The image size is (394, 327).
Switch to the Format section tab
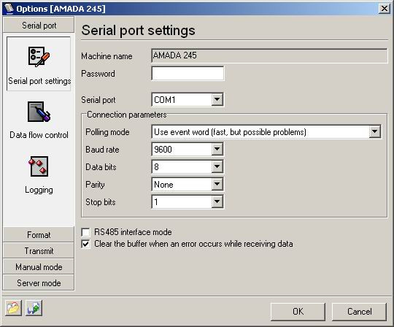39,235
